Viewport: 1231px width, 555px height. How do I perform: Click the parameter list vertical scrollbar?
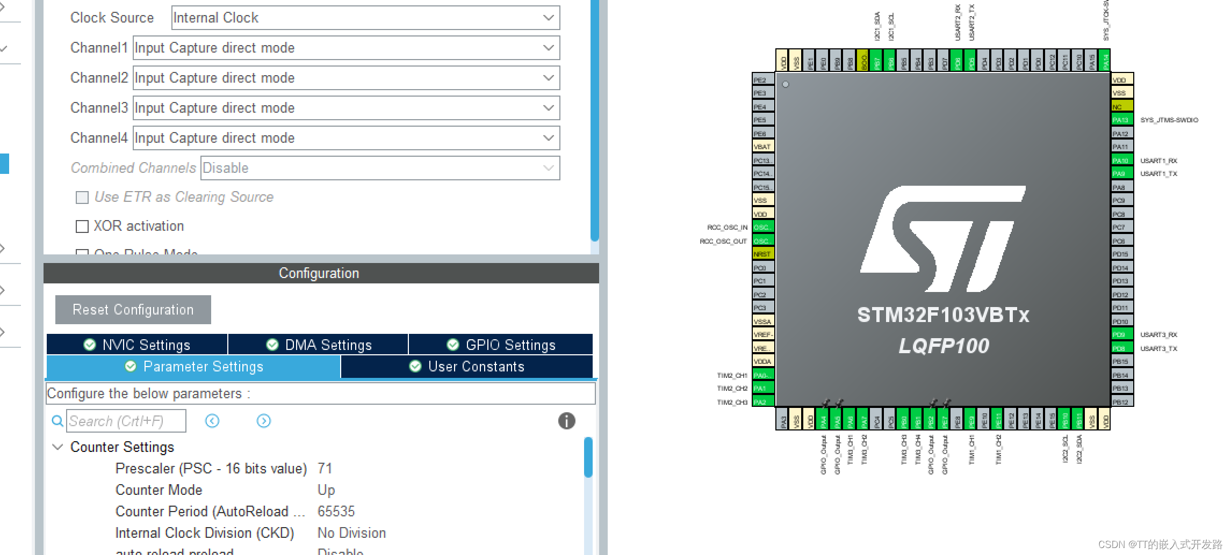tap(588, 457)
